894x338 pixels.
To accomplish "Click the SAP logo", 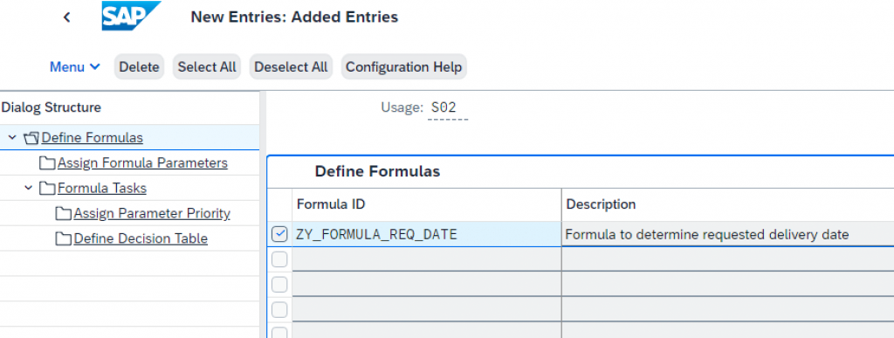I will coord(131,16).
